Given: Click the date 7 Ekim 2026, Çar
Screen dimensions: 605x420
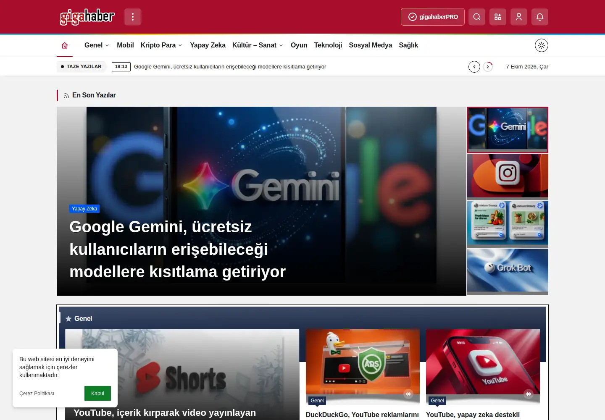Looking at the screenshot, I should pos(527,67).
